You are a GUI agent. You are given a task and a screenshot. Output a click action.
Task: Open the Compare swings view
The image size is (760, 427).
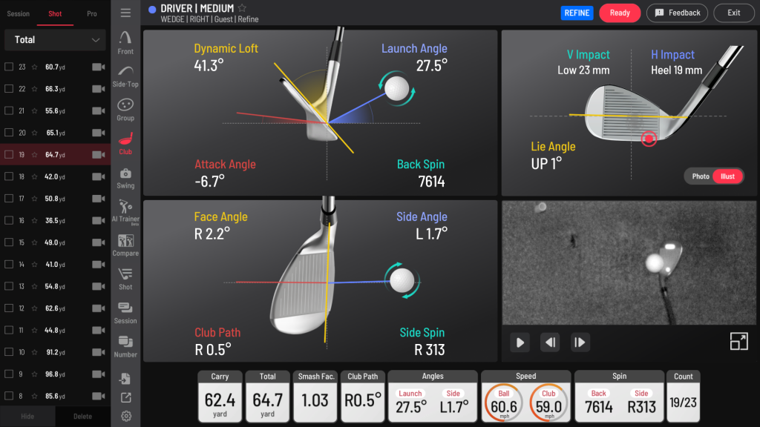click(125, 245)
